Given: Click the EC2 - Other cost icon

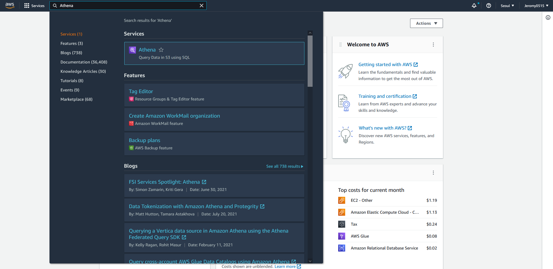Looking at the screenshot, I should click(x=342, y=200).
